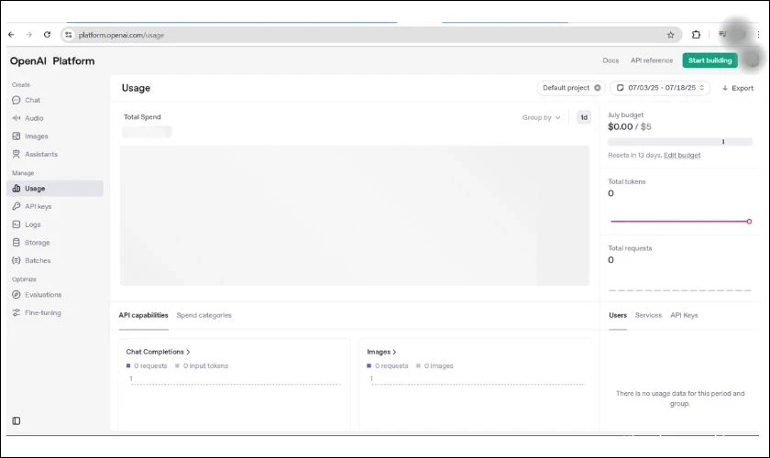View site information icon in address bar
The image size is (770, 458).
click(69, 35)
